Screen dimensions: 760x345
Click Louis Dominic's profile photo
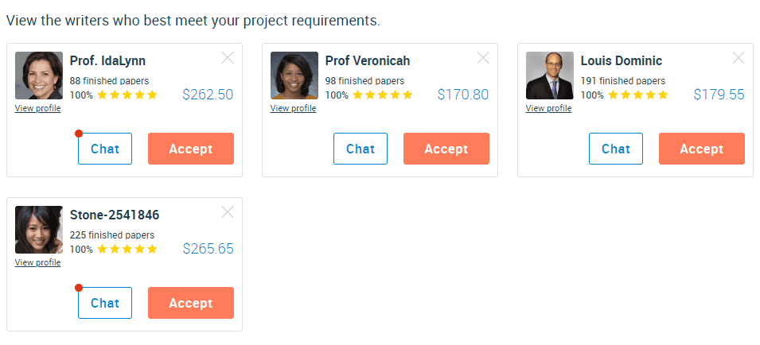550,76
